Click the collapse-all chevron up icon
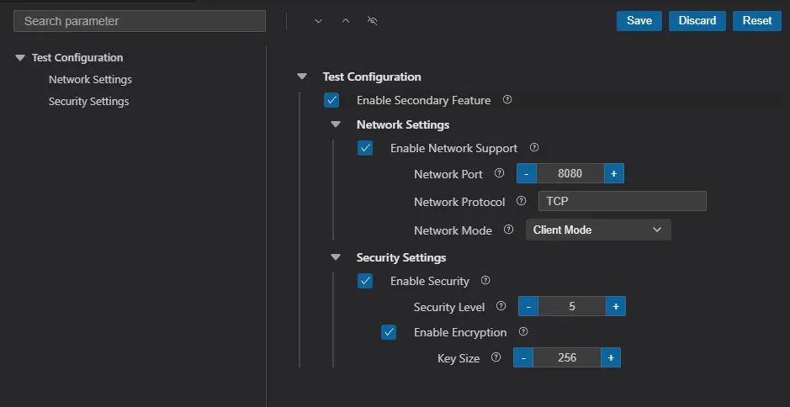This screenshot has height=407, width=790. click(x=345, y=21)
